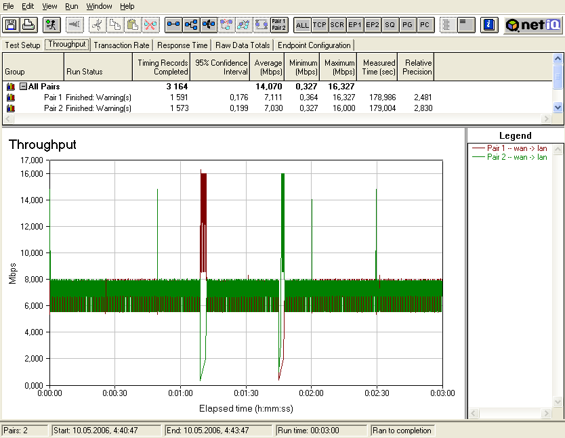Viewport: 565px width, 438px height.
Task: Switch to the Endpoint Configuration tab
Action: (314, 45)
